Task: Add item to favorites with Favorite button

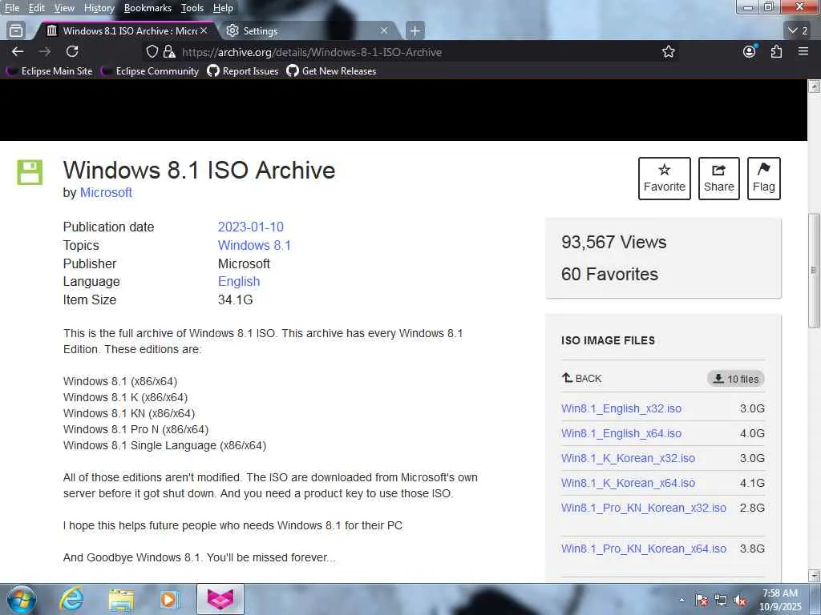Action: pos(665,179)
